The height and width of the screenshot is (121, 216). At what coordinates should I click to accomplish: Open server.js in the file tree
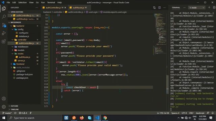[21, 61]
